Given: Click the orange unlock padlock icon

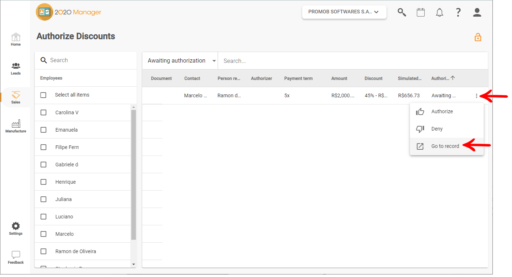Looking at the screenshot, I should 478,37.
